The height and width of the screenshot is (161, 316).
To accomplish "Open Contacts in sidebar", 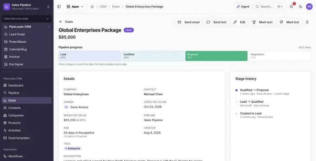I will pos(27,108).
